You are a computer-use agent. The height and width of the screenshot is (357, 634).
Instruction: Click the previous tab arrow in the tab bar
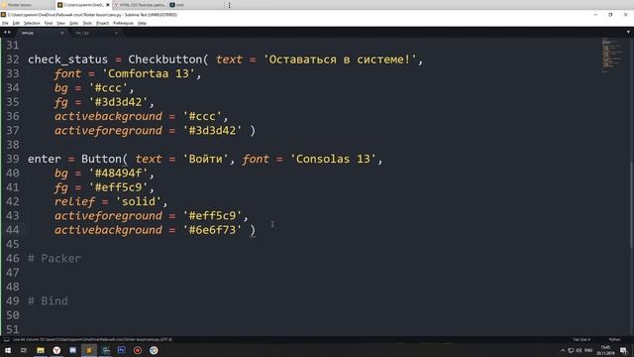click(x=4, y=33)
